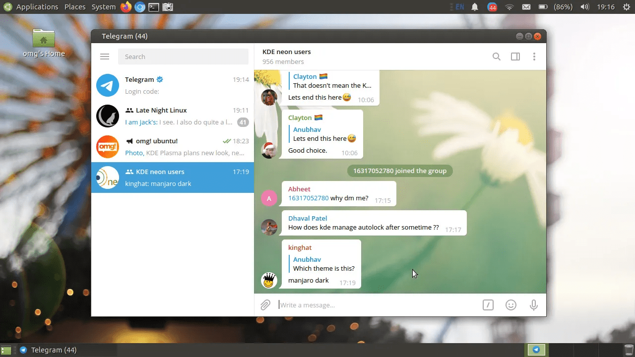Viewport: 635px width, 357px height.
Task: Record a voice message with the microphone icon
Action: click(x=534, y=304)
